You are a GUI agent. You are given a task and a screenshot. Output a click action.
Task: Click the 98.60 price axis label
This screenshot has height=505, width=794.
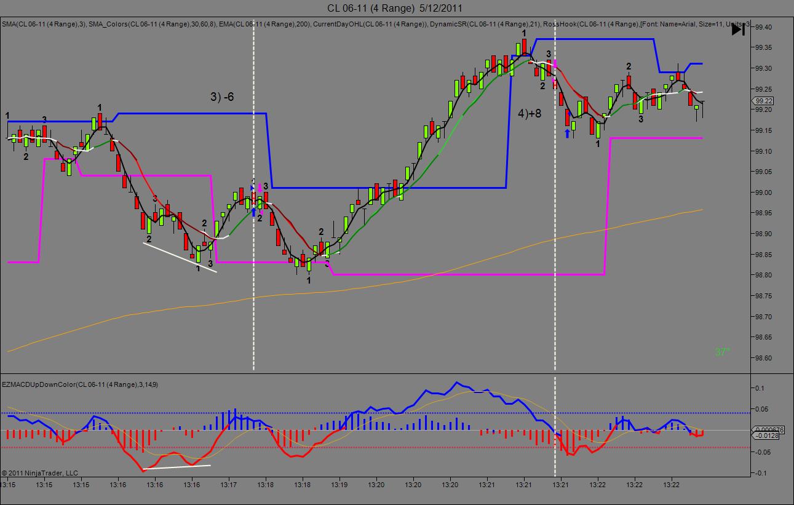coord(764,358)
